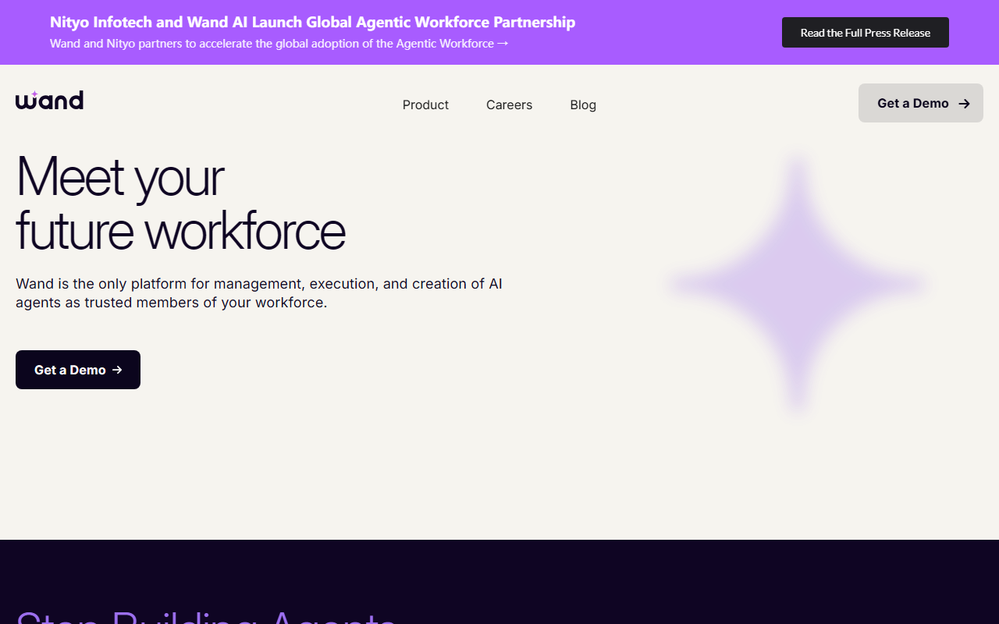Open the Wand and Nityo partners banner link
Image resolution: width=999 pixels, height=624 pixels.
tap(279, 44)
